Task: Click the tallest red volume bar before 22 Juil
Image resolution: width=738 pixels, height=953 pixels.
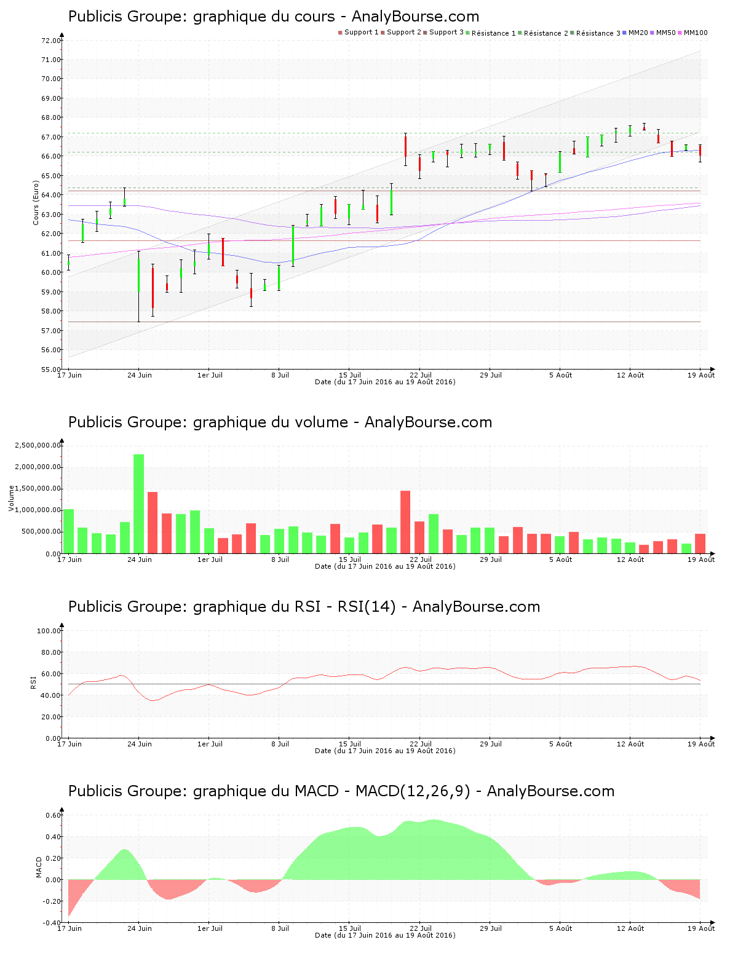Action: 405,522
